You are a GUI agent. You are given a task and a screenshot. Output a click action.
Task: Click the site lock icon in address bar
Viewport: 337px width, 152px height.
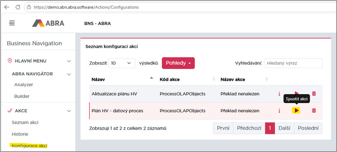tap(29, 7)
